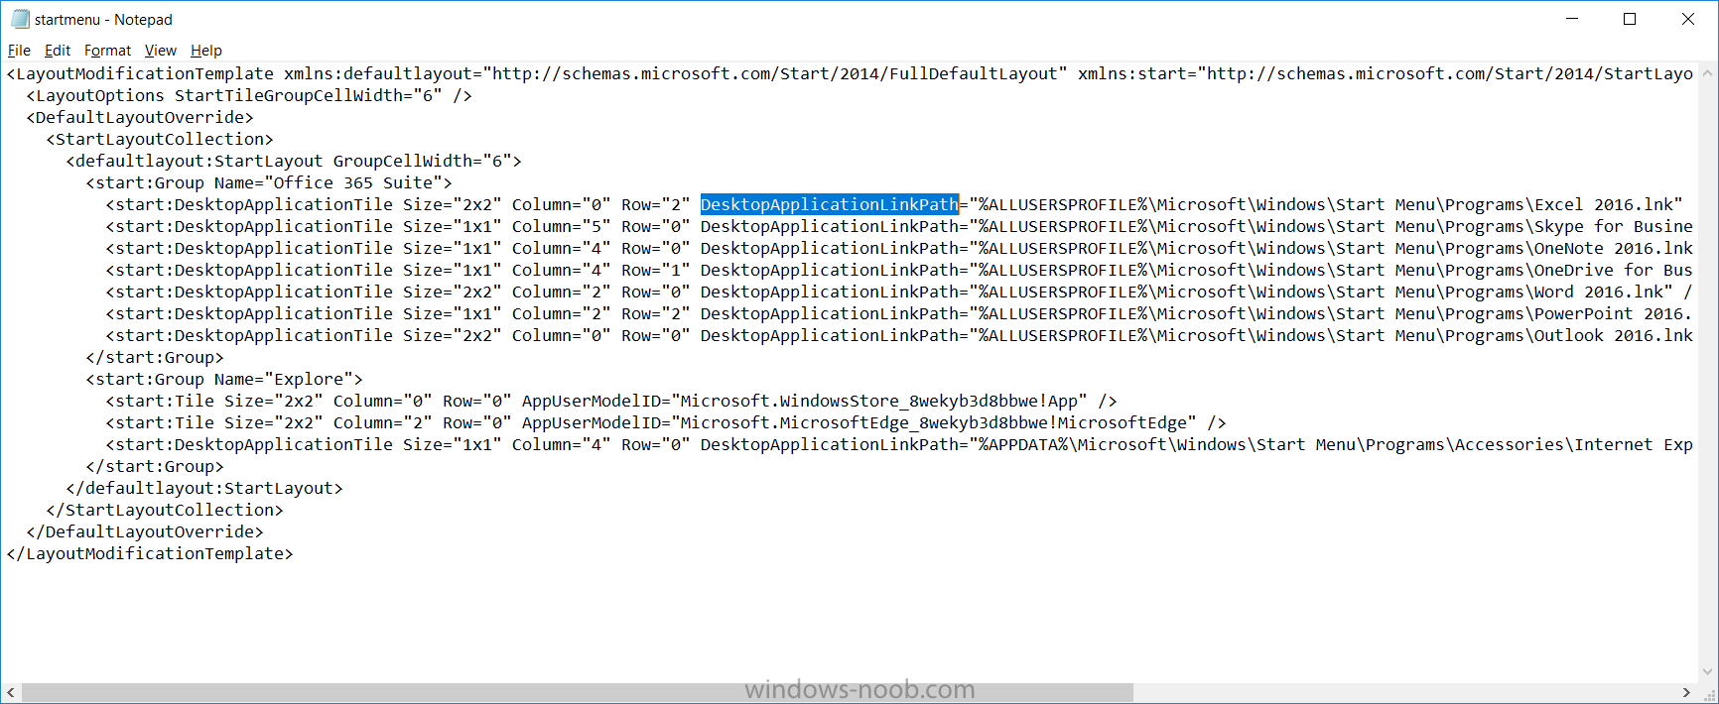Screen dimensions: 1719x704
Task: Click the OneNote 2016.lnk path text
Action: tap(1336, 248)
